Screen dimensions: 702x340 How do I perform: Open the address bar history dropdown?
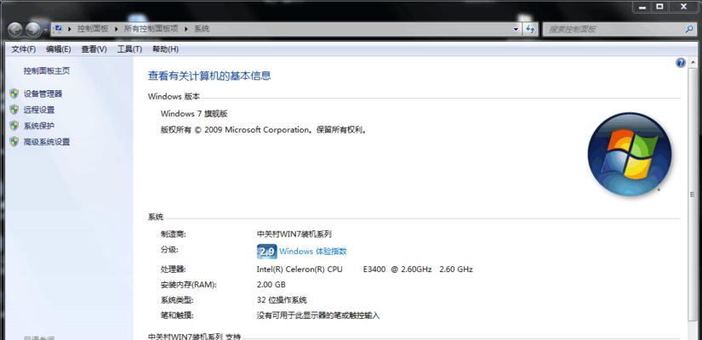pos(516,29)
